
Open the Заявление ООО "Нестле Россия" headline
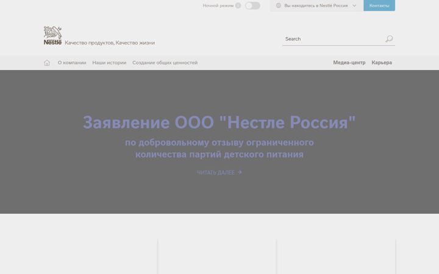point(220,122)
